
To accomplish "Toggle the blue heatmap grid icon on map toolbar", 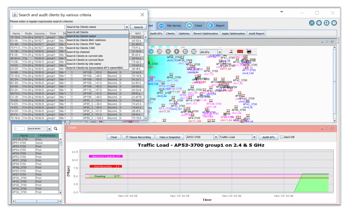I will (x=151, y=52).
